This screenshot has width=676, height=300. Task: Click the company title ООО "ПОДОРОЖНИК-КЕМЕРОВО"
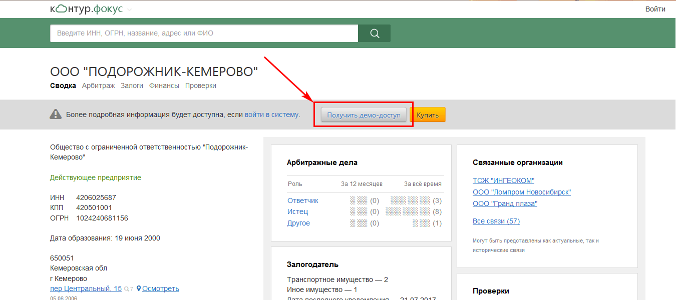click(x=154, y=71)
